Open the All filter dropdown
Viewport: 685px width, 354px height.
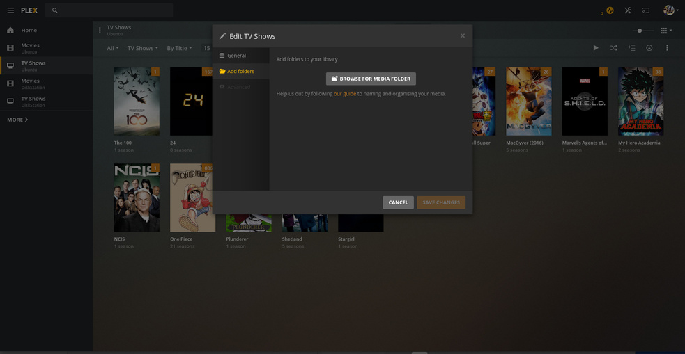click(113, 49)
